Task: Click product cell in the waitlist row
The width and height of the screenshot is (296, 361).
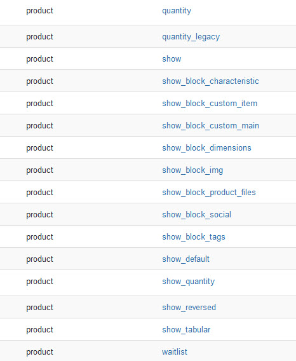Action: tap(39, 352)
